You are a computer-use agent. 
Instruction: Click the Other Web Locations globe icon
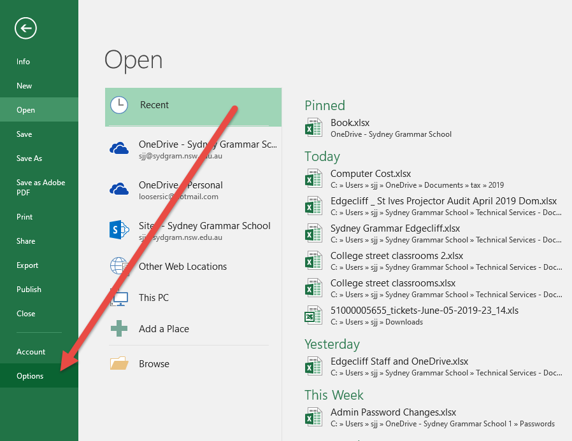click(119, 266)
